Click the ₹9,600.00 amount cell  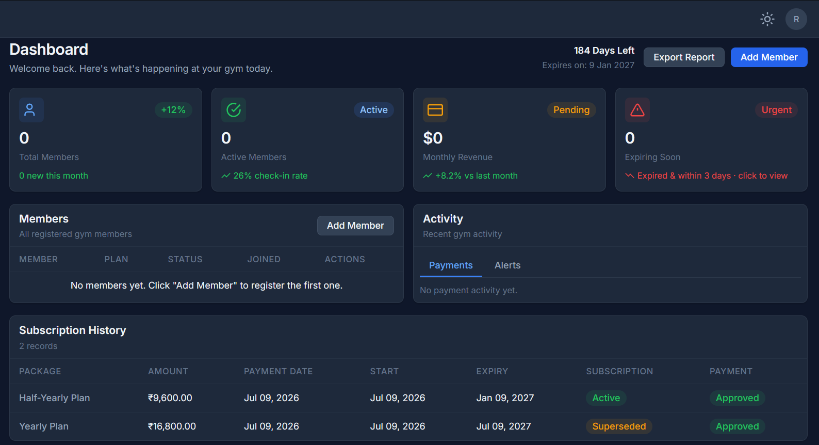[170, 398]
